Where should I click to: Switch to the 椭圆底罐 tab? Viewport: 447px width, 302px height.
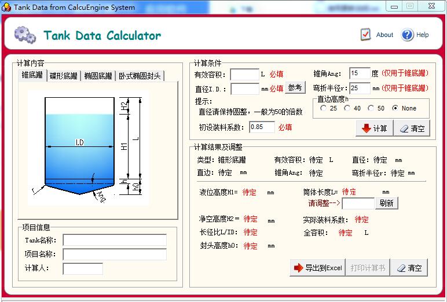coord(98,76)
